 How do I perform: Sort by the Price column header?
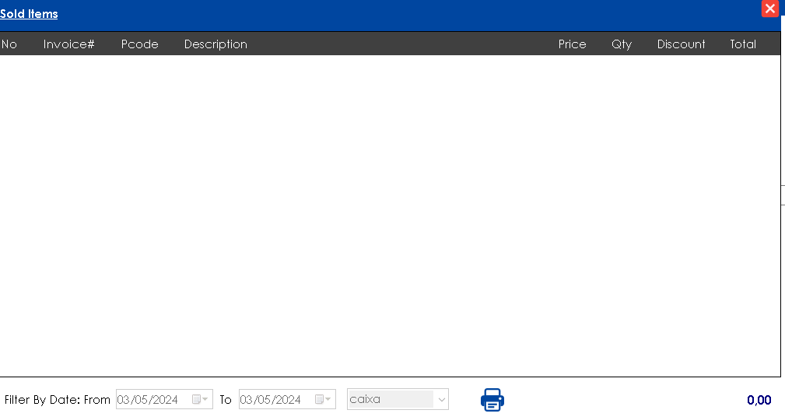(x=572, y=44)
